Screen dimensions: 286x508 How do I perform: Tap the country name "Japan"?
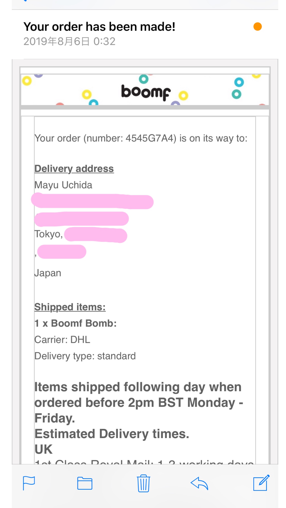point(48,273)
